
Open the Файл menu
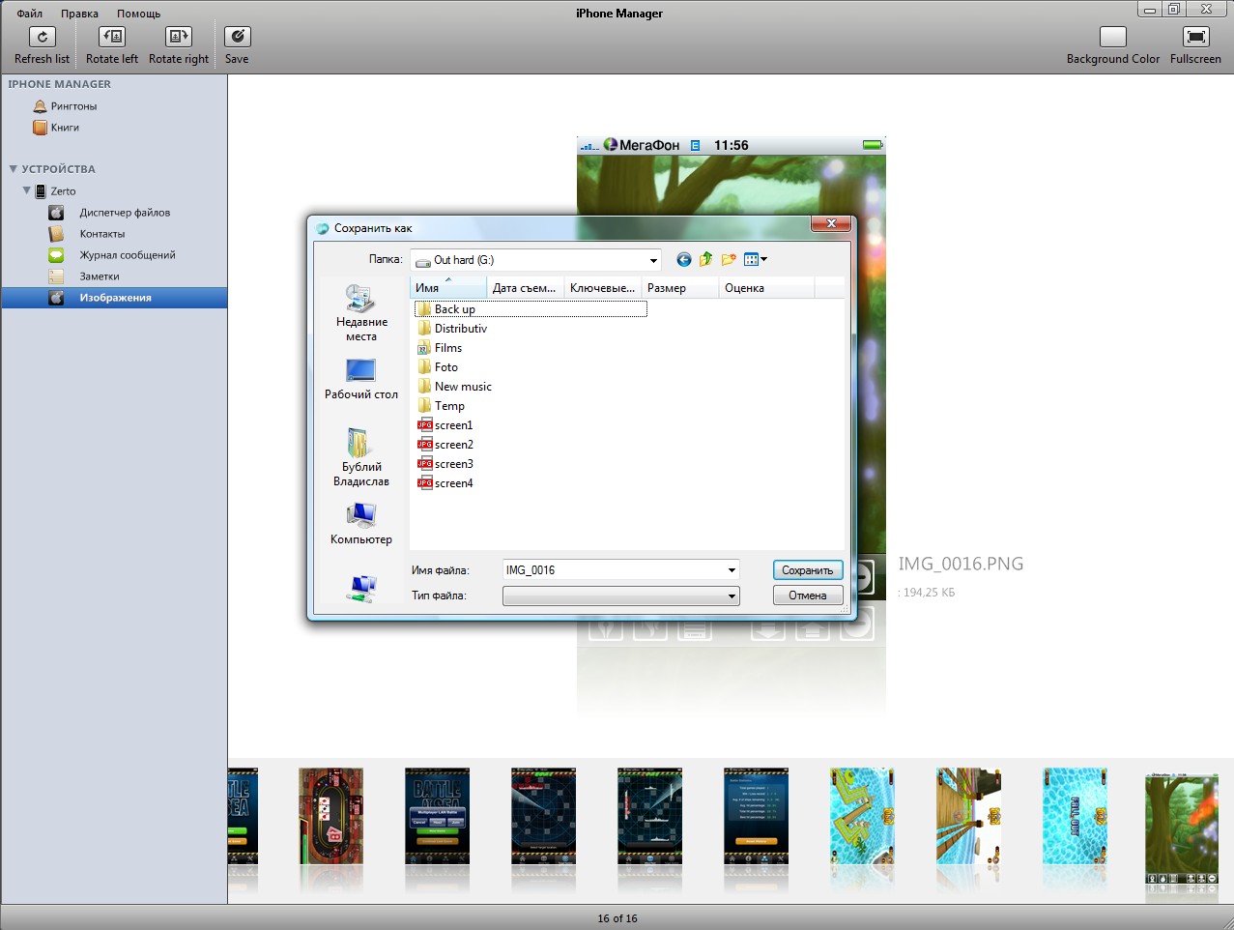(30, 14)
